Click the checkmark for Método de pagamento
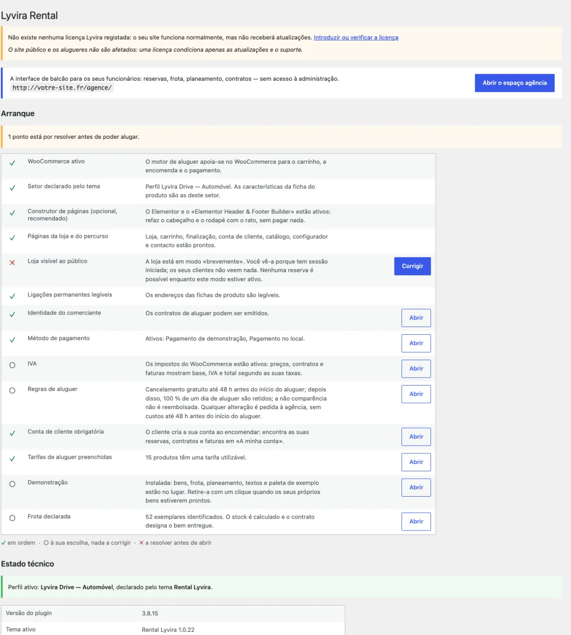571x635 pixels. coord(12,340)
